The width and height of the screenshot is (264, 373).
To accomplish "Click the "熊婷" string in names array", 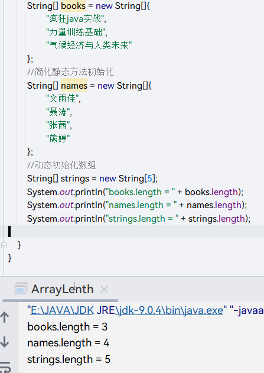I will (58, 138).
